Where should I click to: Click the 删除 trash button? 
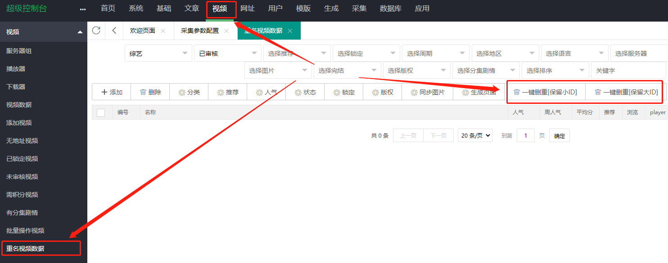(150, 92)
